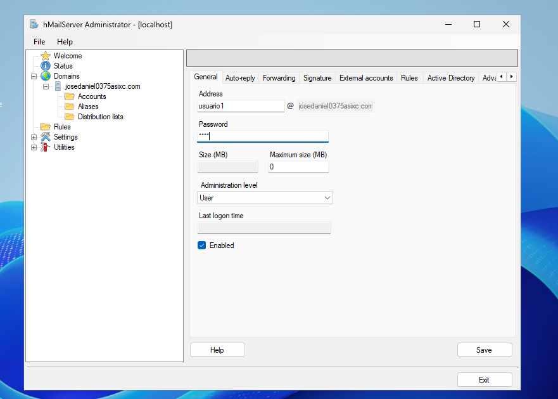The height and width of the screenshot is (399, 558).
Task: Click the Domains globe icon
Action: click(46, 76)
